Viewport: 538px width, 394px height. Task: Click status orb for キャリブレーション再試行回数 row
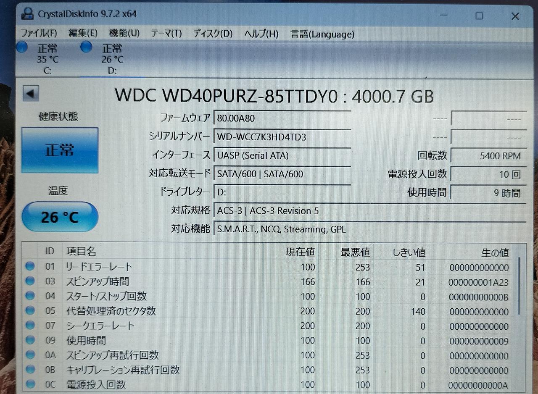30,369
